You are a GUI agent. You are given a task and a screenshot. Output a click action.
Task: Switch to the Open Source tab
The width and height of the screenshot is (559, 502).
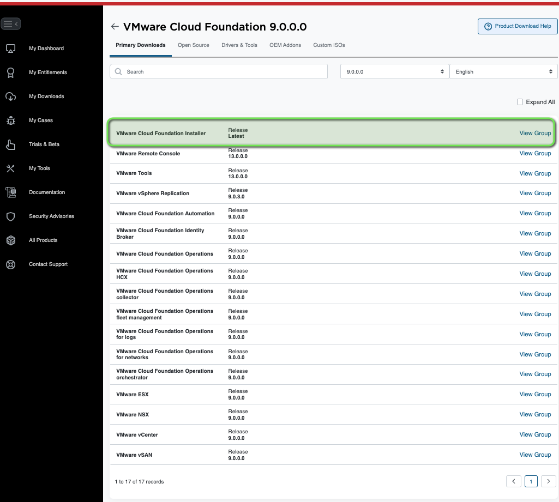tap(193, 45)
